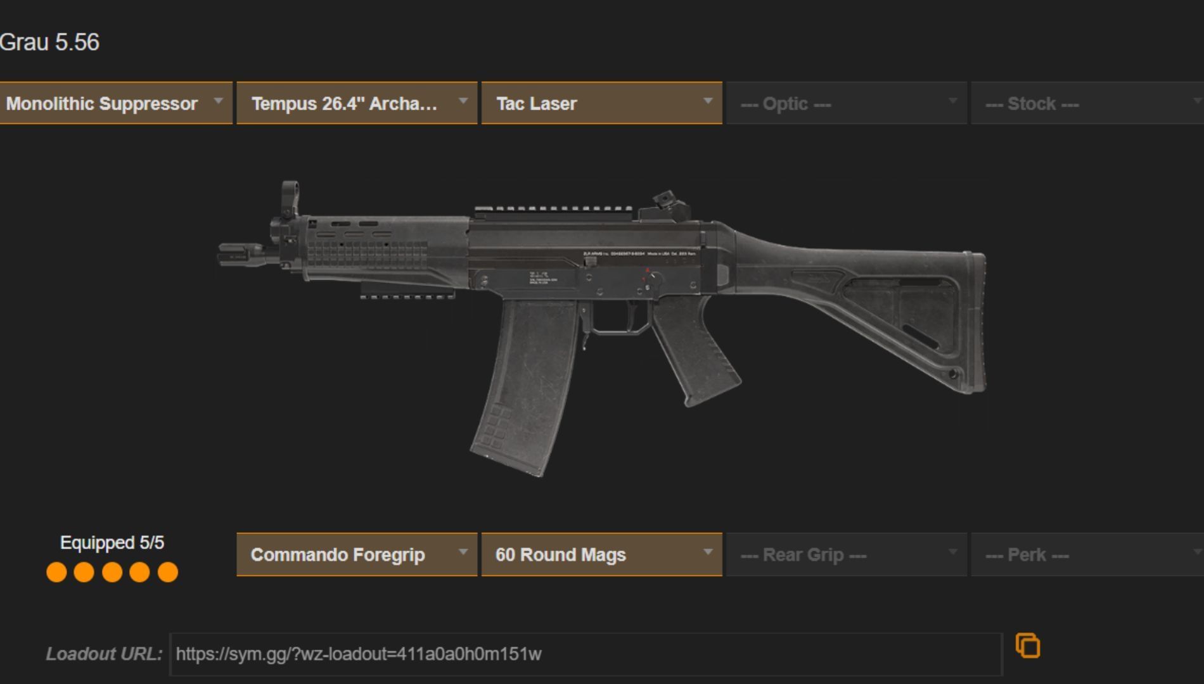This screenshot has width=1204, height=684.
Task: Click the middle orange equipped-slot dot
Action: pyautogui.click(x=112, y=572)
